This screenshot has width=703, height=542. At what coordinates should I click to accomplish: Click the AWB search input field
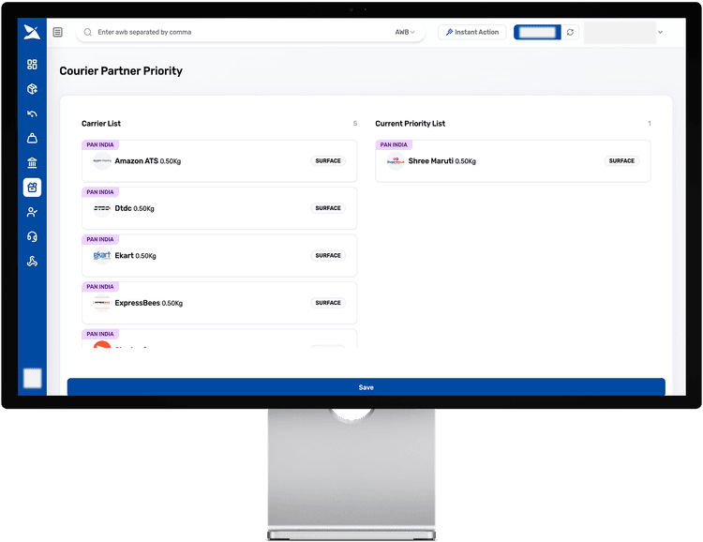[x=234, y=32]
